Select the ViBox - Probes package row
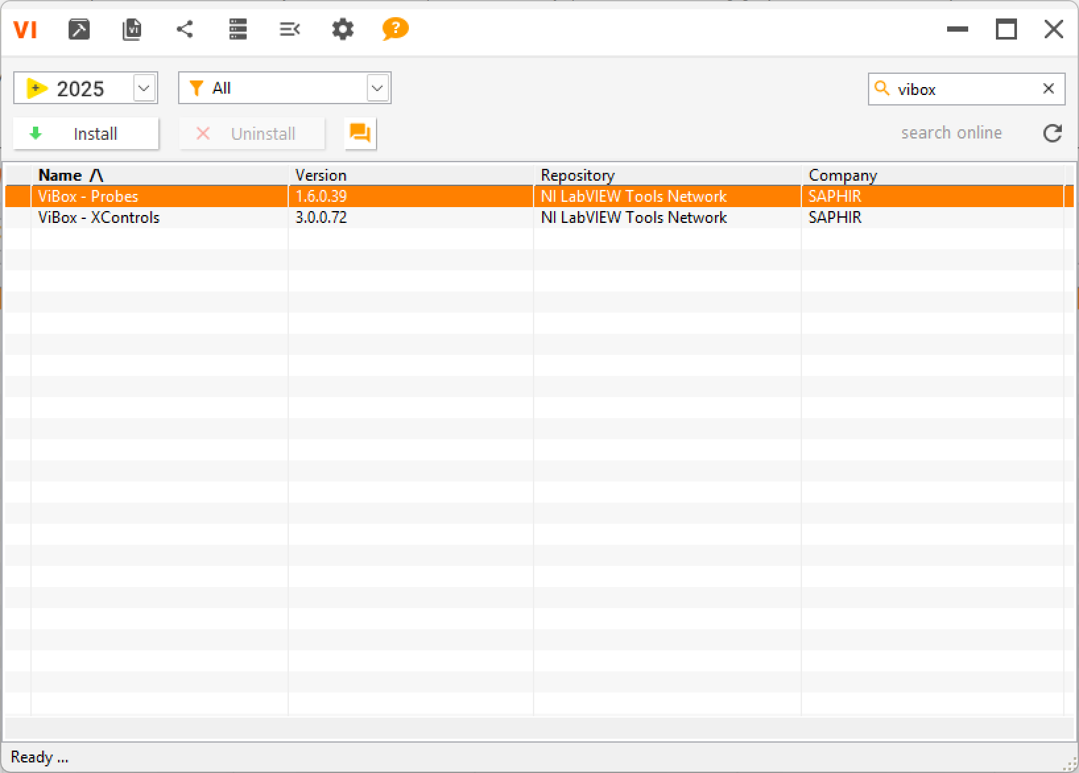 (x=539, y=197)
